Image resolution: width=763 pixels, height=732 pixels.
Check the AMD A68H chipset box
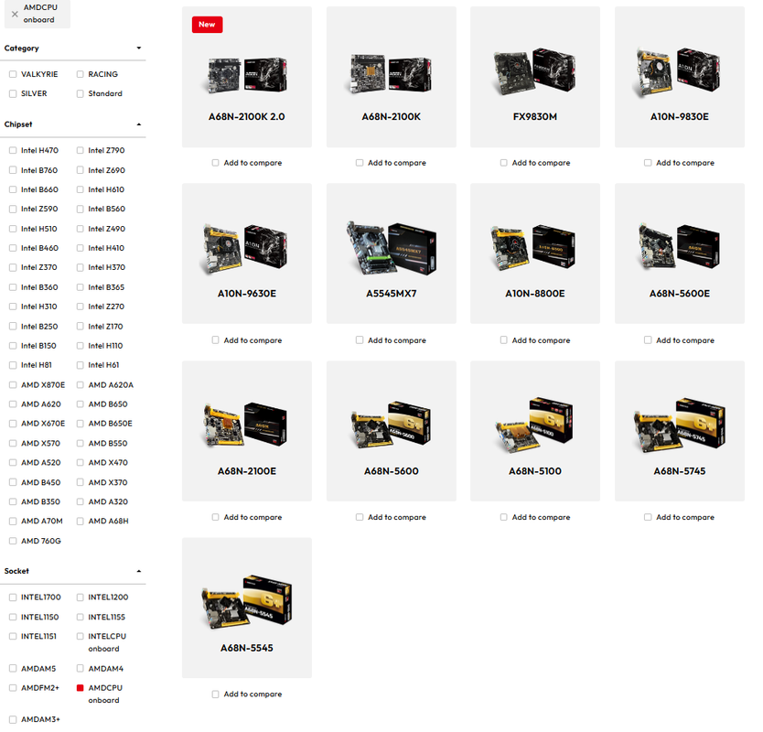coord(81,522)
